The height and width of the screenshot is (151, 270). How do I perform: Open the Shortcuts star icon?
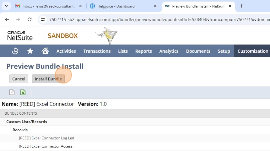click(x=30, y=51)
